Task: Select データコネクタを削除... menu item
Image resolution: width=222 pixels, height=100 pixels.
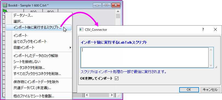Action: coord(39,68)
